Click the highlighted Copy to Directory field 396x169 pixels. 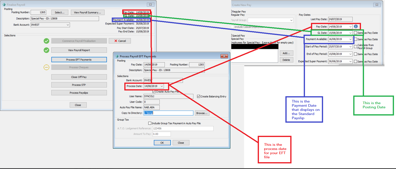click(x=168, y=113)
